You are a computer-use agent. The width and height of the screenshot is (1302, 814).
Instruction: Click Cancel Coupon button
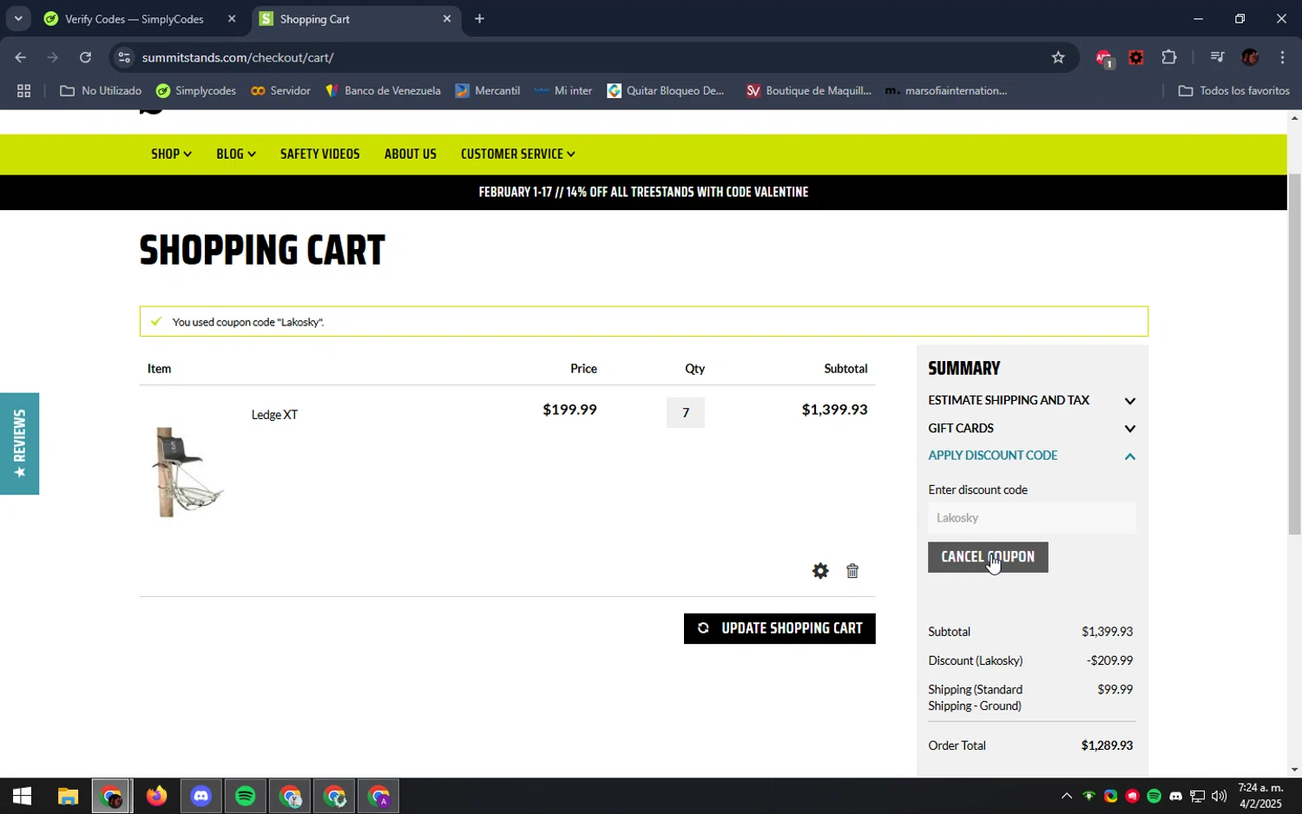[988, 557]
